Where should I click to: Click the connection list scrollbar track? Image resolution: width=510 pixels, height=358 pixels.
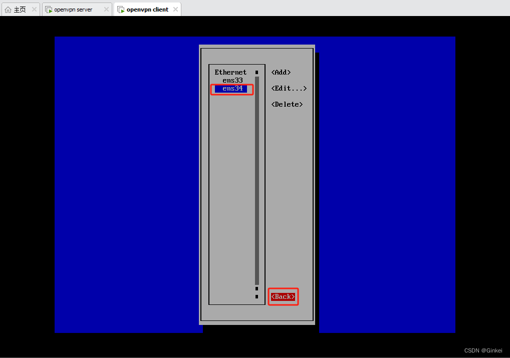click(x=257, y=180)
